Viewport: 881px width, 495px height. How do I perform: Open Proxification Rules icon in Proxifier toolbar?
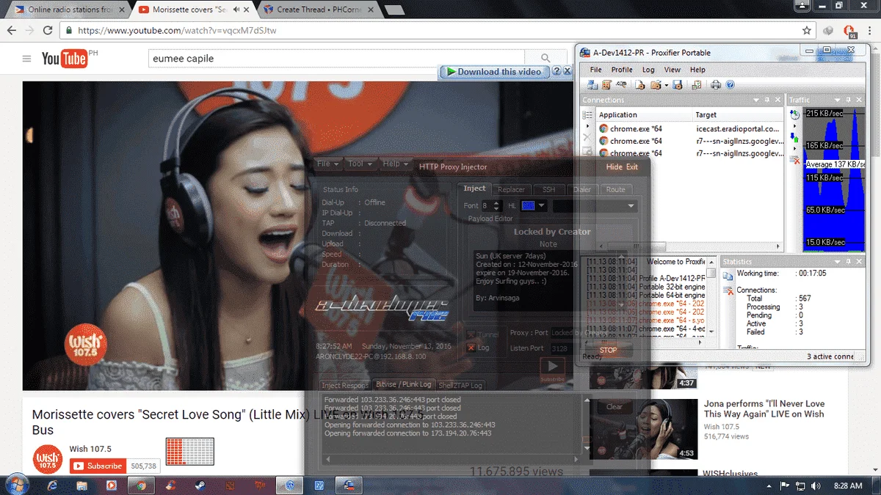[x=606, y=85]
